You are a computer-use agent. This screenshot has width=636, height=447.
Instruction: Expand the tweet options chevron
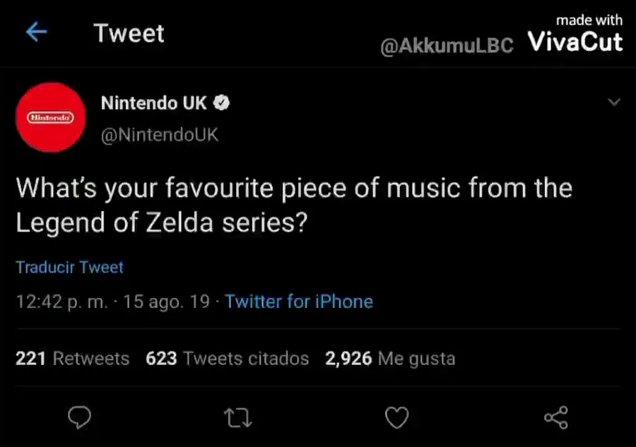click(614, 103)
